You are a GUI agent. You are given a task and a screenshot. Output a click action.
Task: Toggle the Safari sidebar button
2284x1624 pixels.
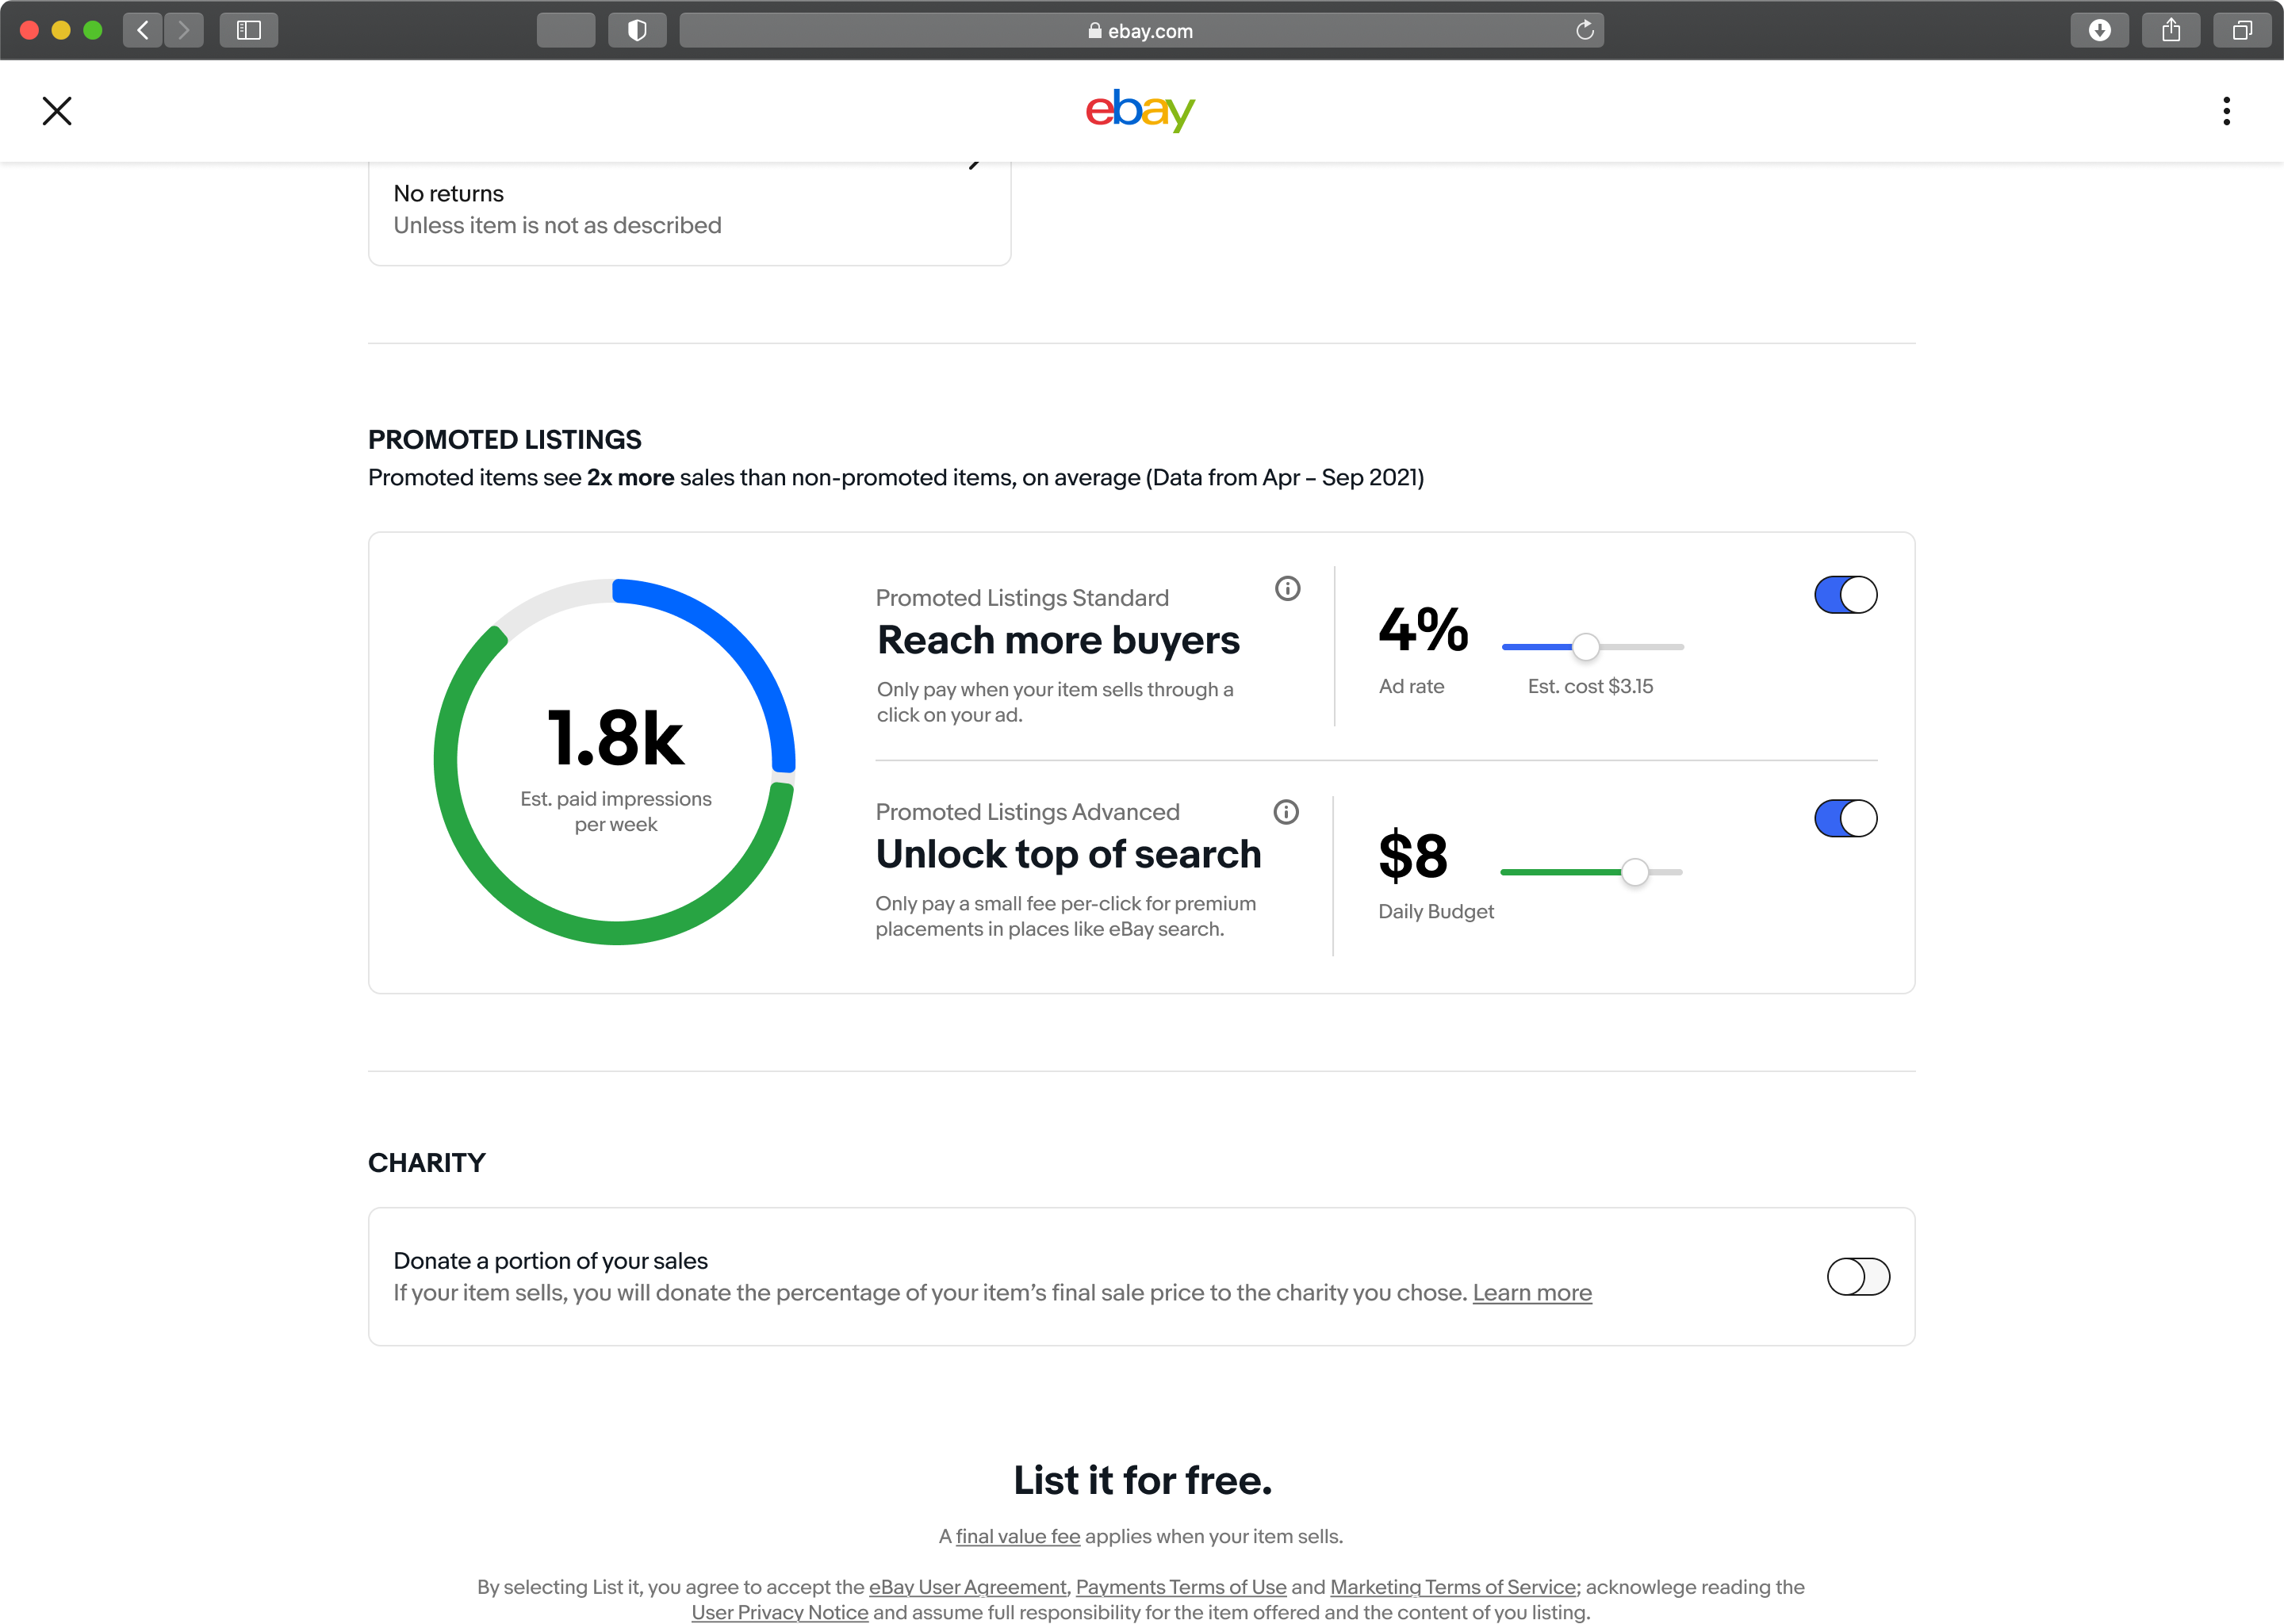click(x=249, y=30)
